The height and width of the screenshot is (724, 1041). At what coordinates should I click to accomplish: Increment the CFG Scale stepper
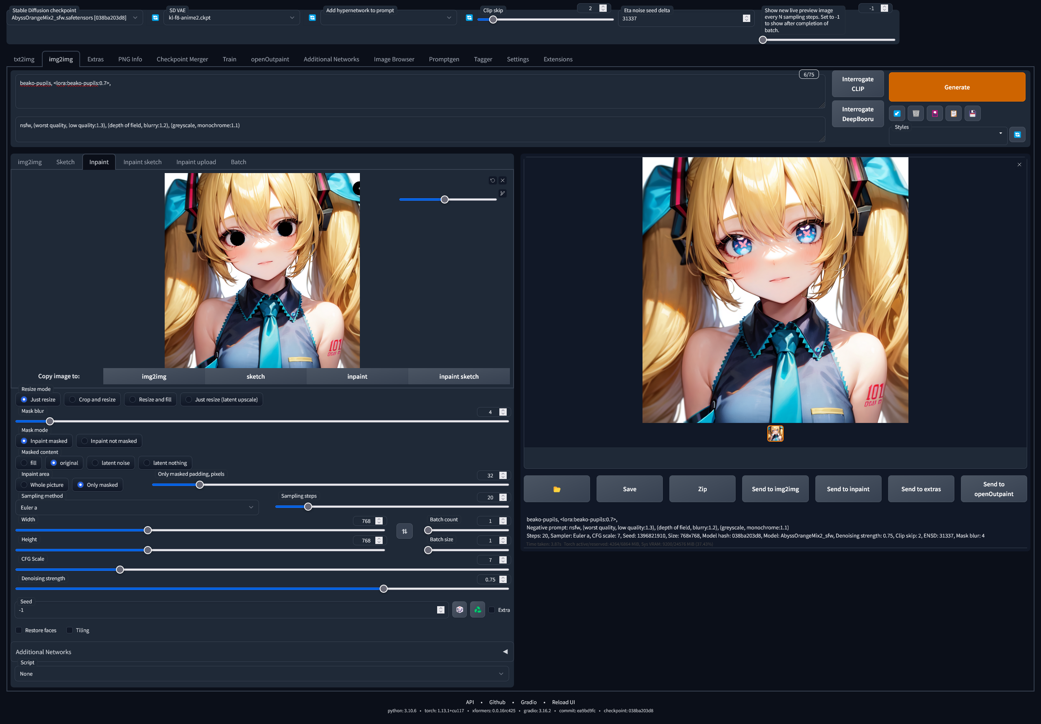coord(503,558)
